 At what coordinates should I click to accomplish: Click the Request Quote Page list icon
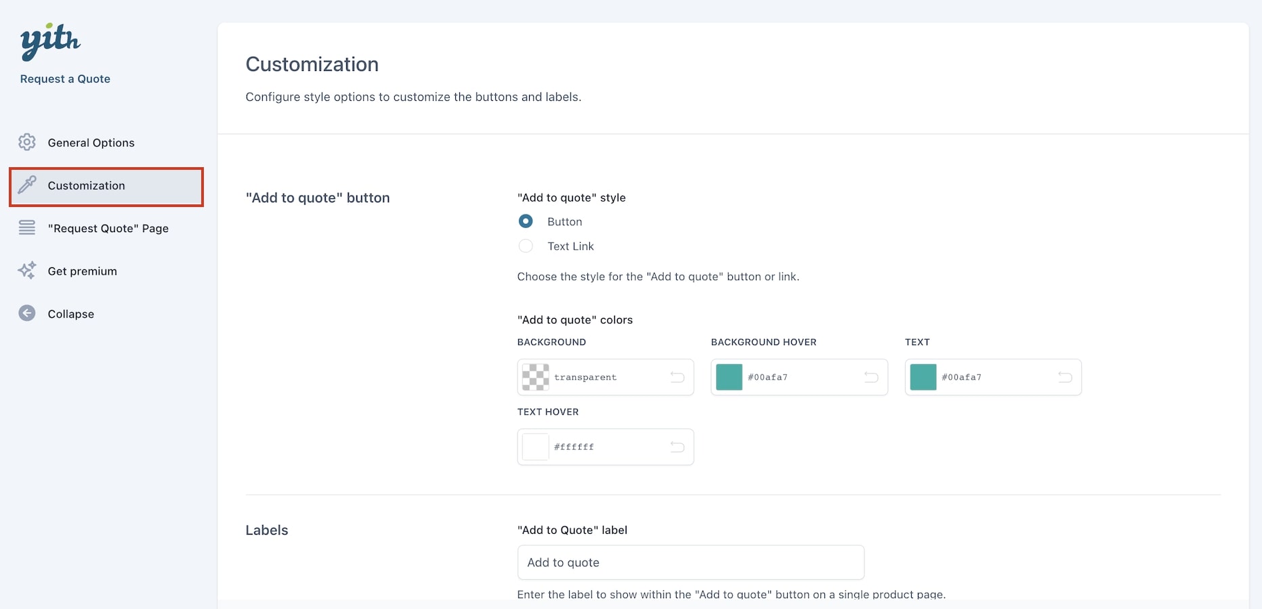point(27,228)
